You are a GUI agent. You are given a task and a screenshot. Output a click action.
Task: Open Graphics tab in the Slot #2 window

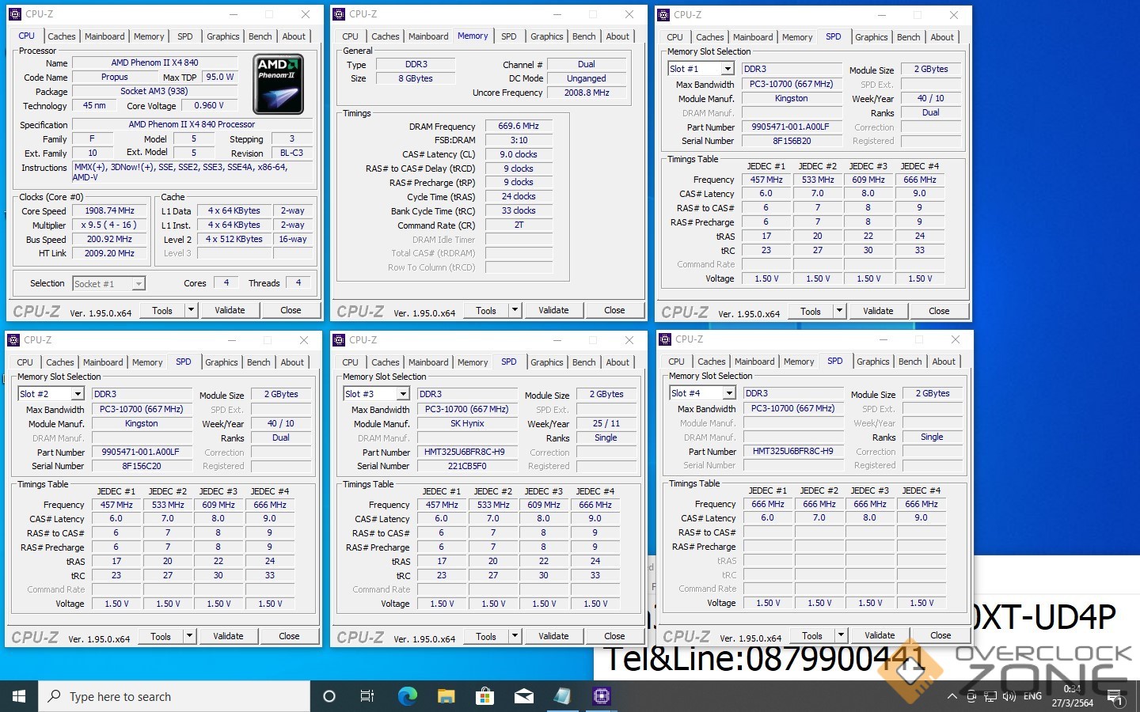click(221, 362)
